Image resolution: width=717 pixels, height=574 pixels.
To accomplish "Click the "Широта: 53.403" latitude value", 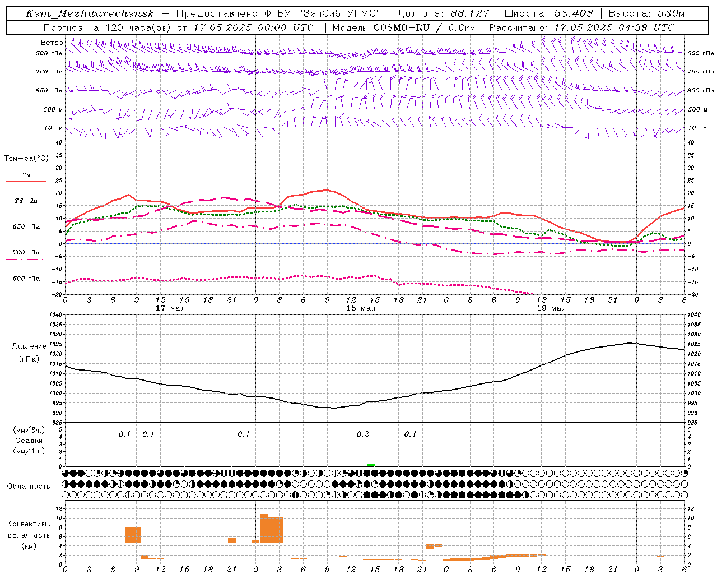I will click(548, 13).
